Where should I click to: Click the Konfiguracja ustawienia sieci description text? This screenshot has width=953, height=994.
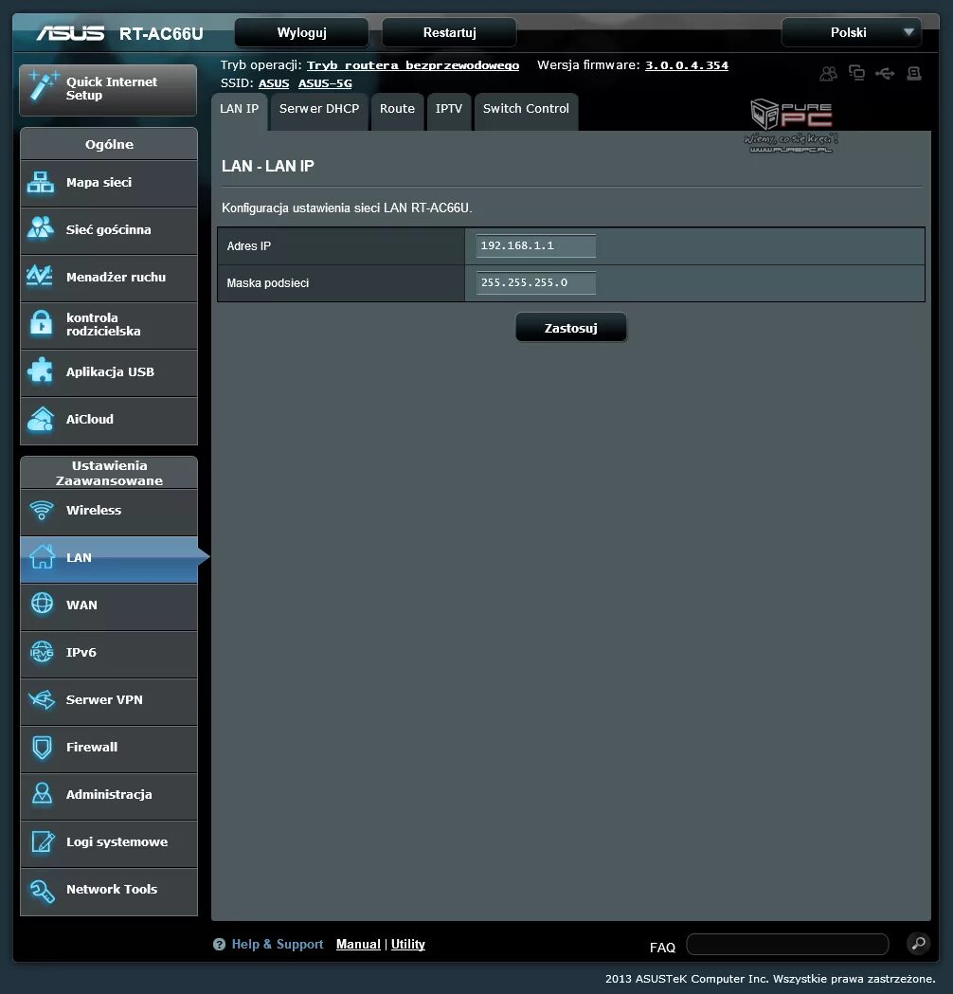[347, 208]
